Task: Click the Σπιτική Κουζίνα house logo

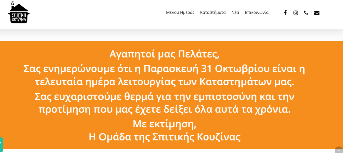Action: [18, 13]
